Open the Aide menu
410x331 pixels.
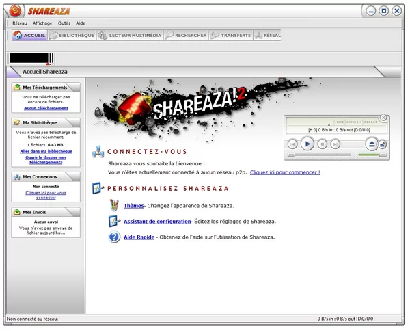tap(80, 23)
